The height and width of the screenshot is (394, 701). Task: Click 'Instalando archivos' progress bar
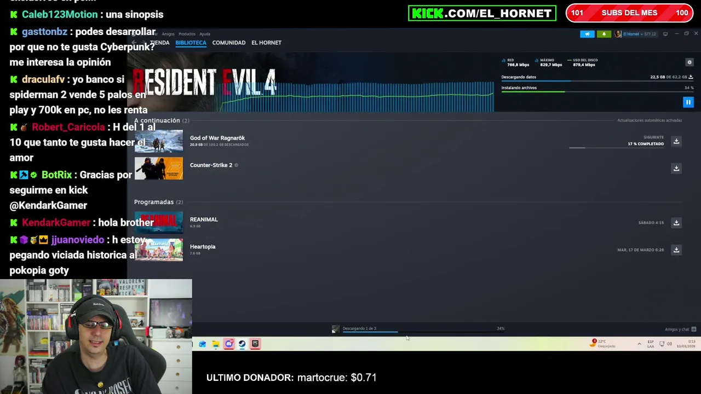597,91
